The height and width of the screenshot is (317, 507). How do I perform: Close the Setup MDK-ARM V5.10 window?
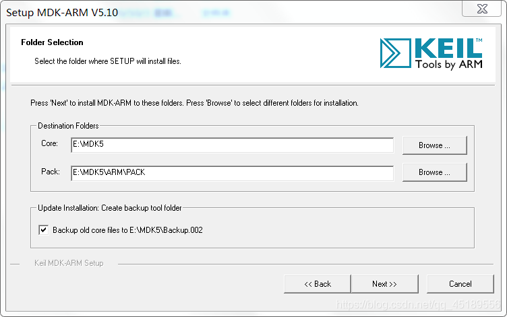[482, 9]
